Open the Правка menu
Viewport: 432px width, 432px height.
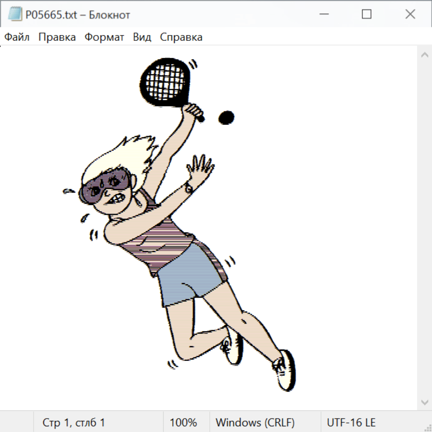[x=57, y=37]
